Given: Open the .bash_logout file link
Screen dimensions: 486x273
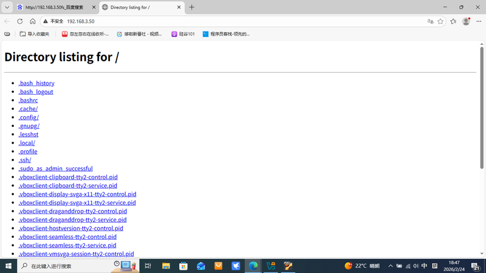Looking at the screenshot, I should 36,92.
